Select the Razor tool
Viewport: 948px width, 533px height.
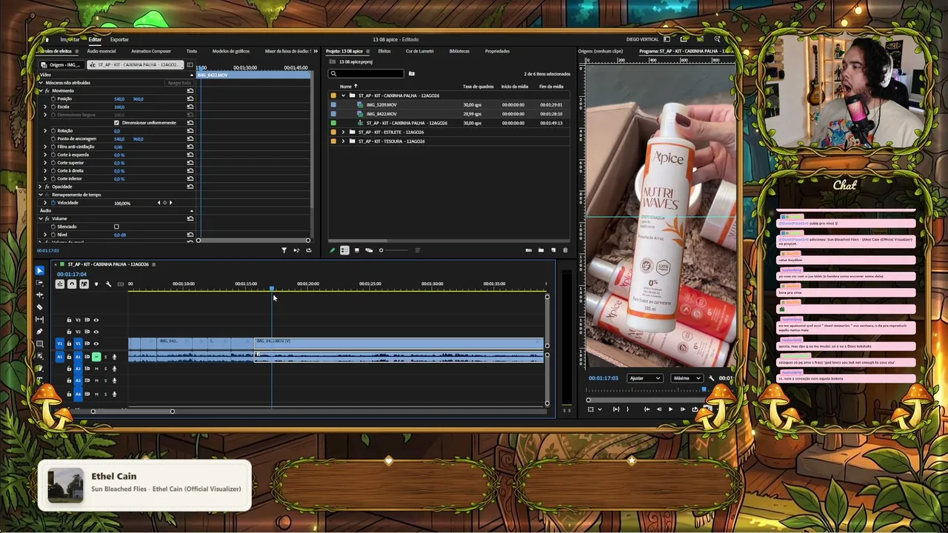tap(40, 306)
